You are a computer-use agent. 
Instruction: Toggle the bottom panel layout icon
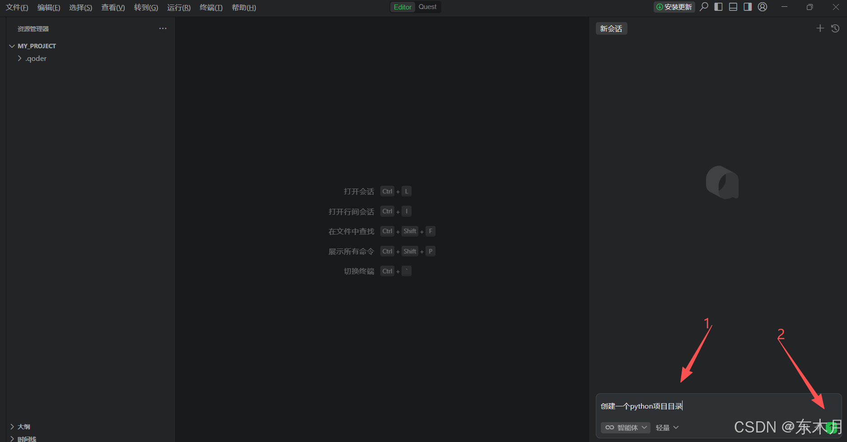733,7
